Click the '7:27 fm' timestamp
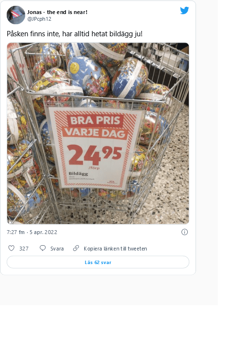Image resolution: width=242 pixels, height=339 pixels. (x=15, y=232)
